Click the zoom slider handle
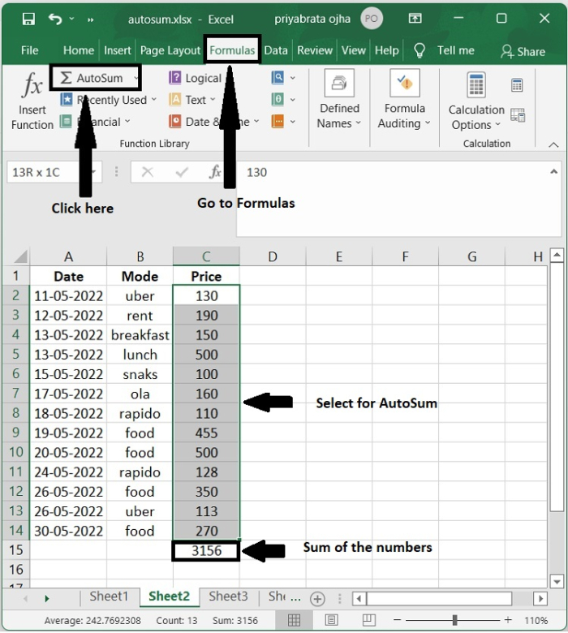This screenshot has height=633, width=568. (x=455, y=620)
